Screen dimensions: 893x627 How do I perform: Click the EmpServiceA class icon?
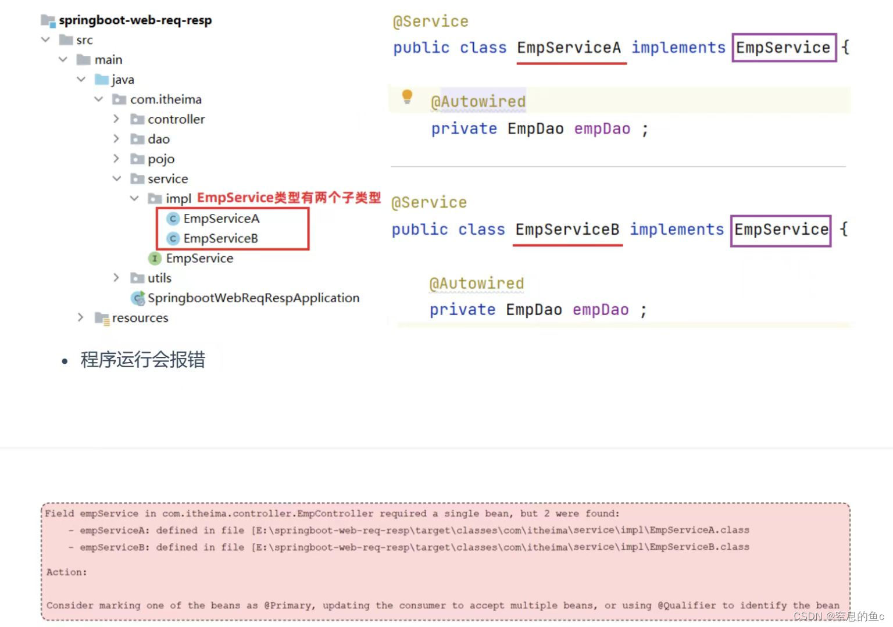pos(173,218)
